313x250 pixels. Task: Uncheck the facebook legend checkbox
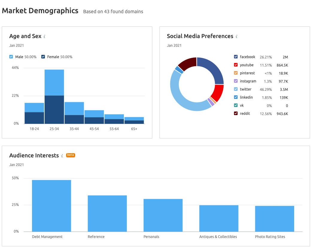(236, 57)
